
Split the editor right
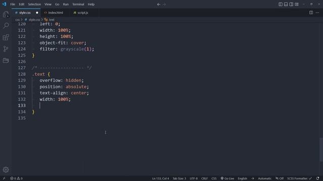coord(311,13)
